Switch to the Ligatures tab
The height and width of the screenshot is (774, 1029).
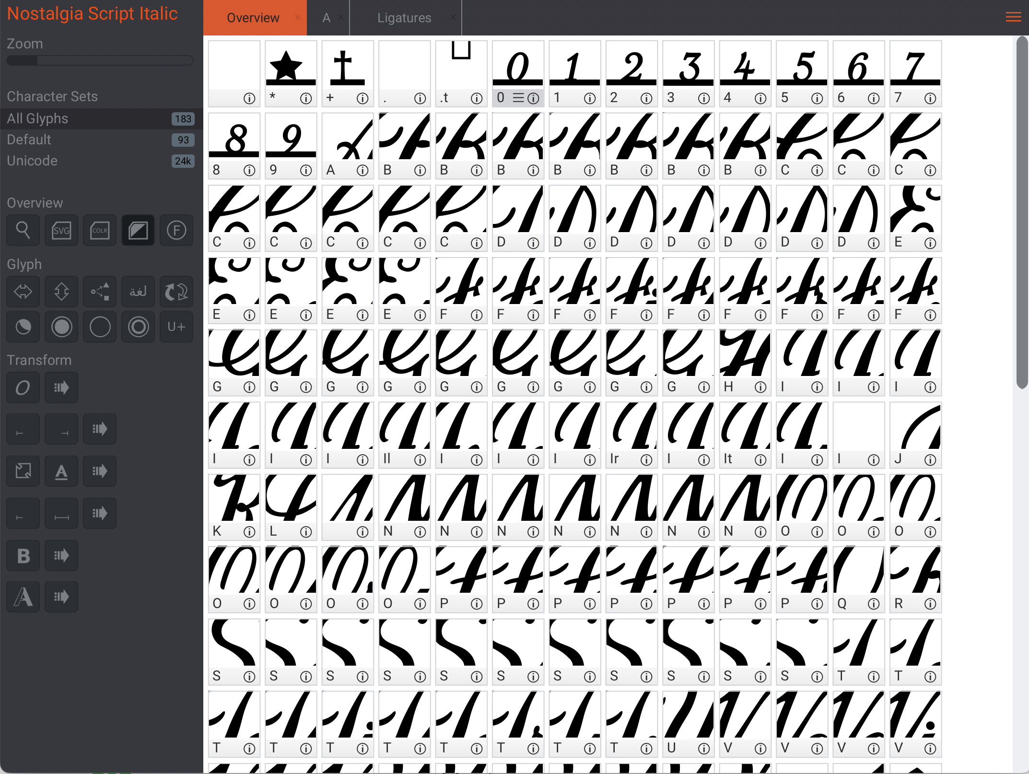(x=404, y=18)
